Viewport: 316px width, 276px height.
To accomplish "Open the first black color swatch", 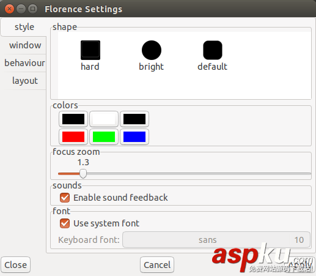I will click(73, 119).
